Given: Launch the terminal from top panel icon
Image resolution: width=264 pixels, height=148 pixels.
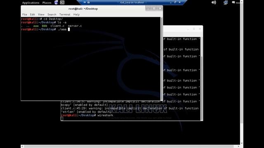Looking at the screenshot, I should (x=62, y=2).
